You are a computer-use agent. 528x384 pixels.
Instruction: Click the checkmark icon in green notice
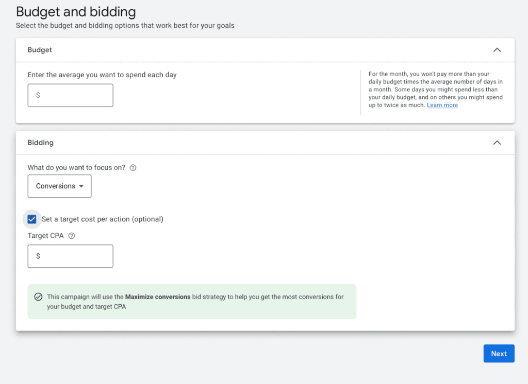click(38, 296)
